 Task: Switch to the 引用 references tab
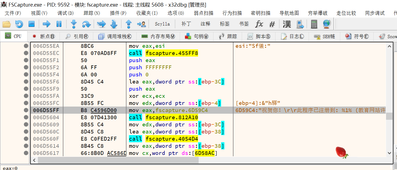pyautogui.click(x=77, y=36)
